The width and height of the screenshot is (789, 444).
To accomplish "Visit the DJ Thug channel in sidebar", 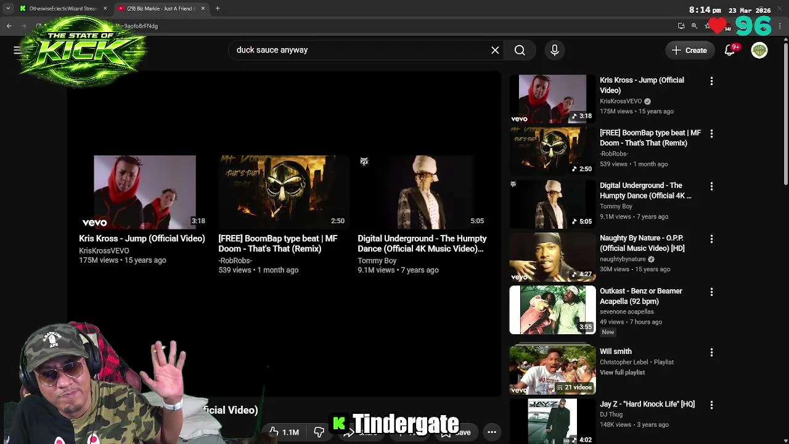I will 612,415.
